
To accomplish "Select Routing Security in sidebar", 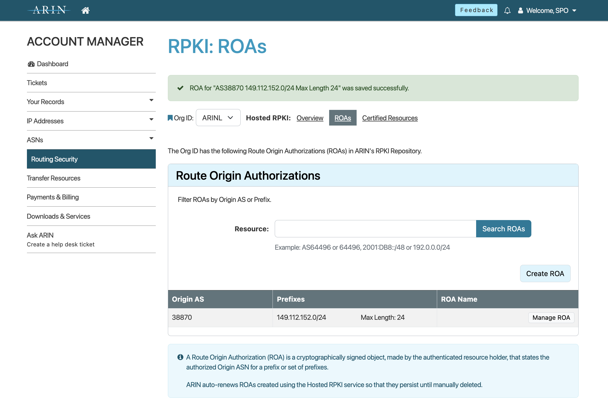I will click(91, 159).
